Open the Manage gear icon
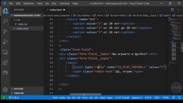183x103 pixels. pyautogui.click(x=5, y=90)
